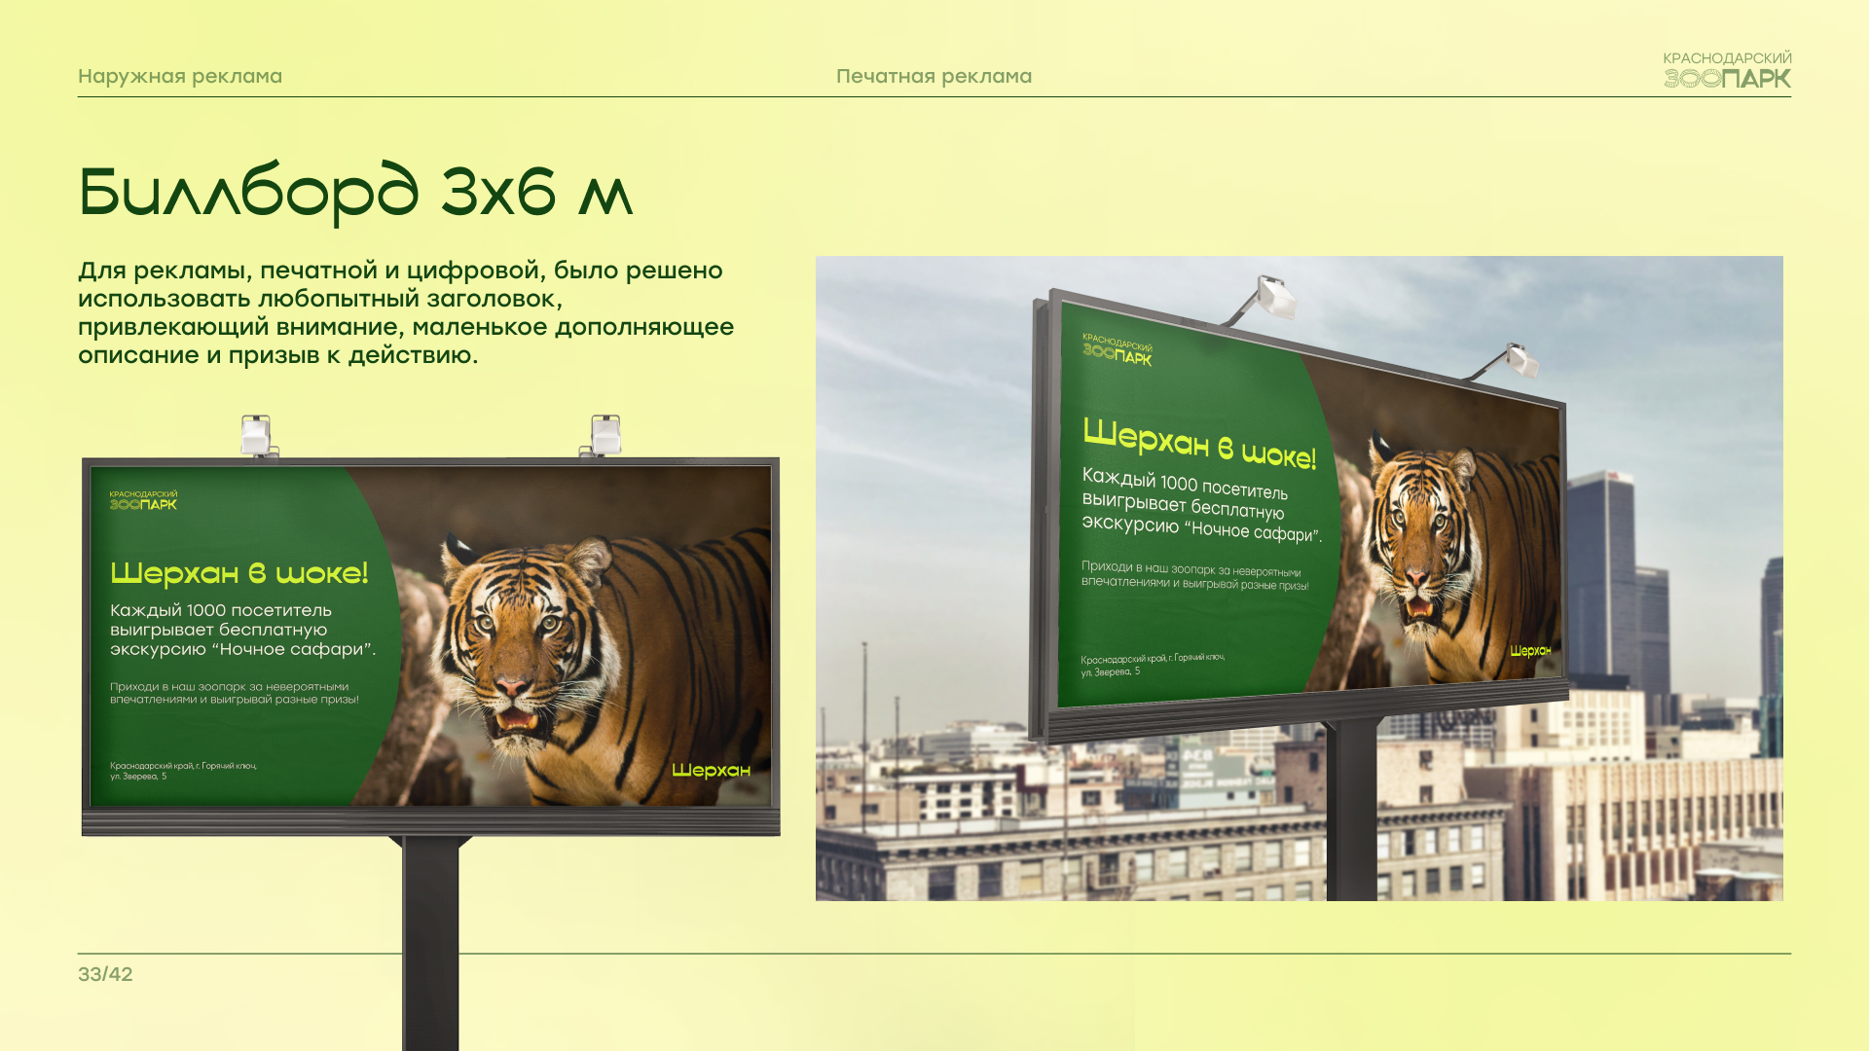Screen dimensions: 1869x1051
Task: Select the Печатная реклама header label
Action: pyautogui.click(x=934, y=76)
